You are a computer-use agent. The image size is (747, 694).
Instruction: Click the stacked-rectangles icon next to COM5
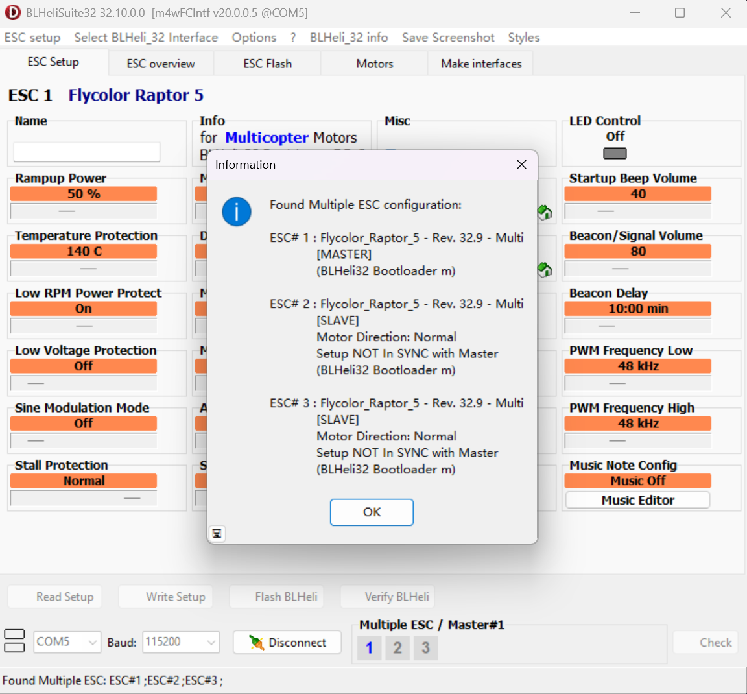[14, 641]
